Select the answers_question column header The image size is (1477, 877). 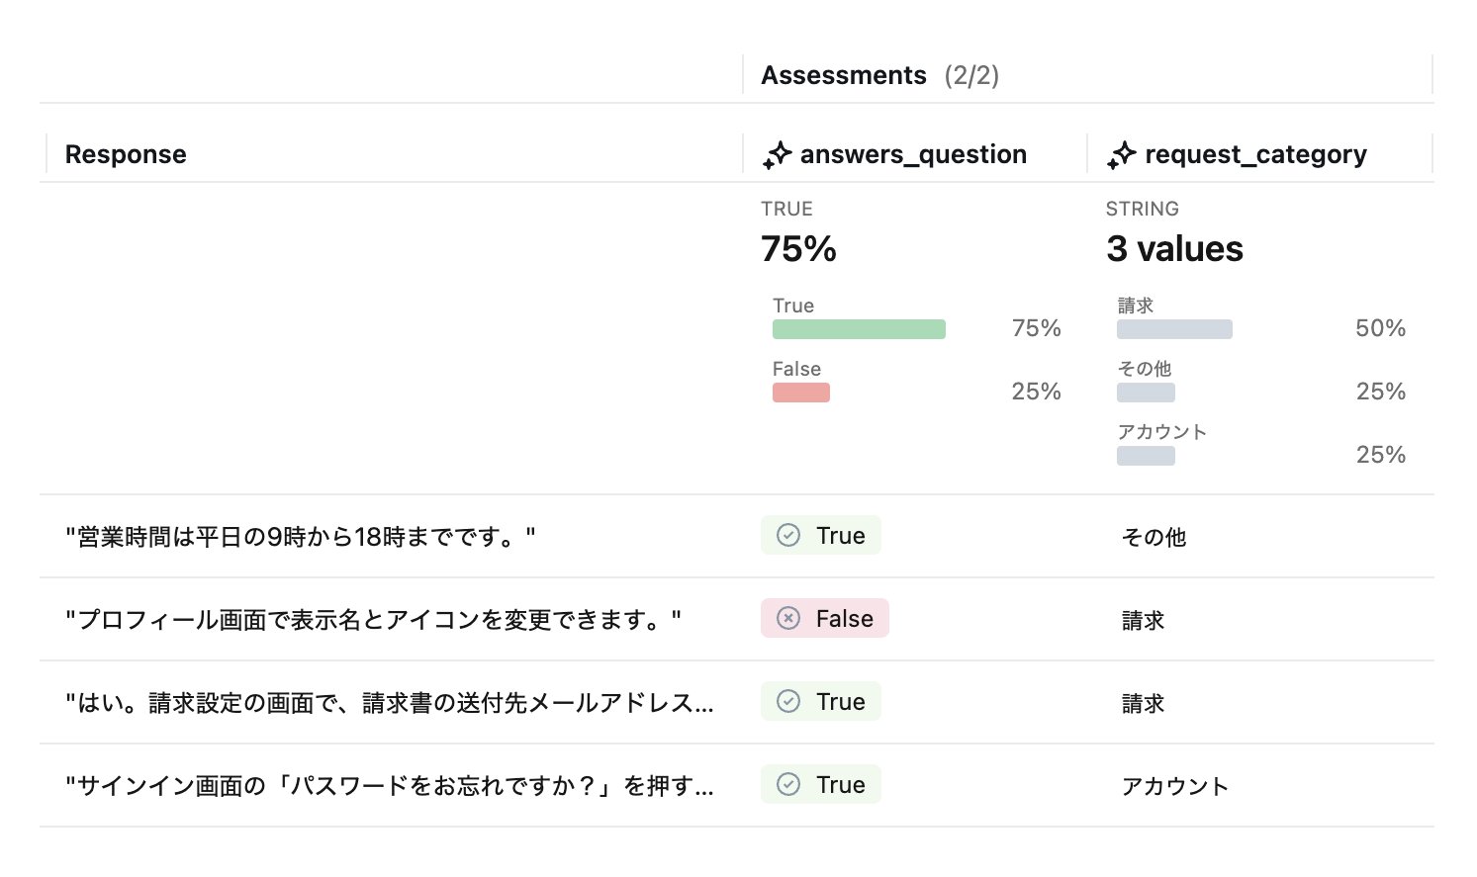pyautogui.click(x=913, y=154)
